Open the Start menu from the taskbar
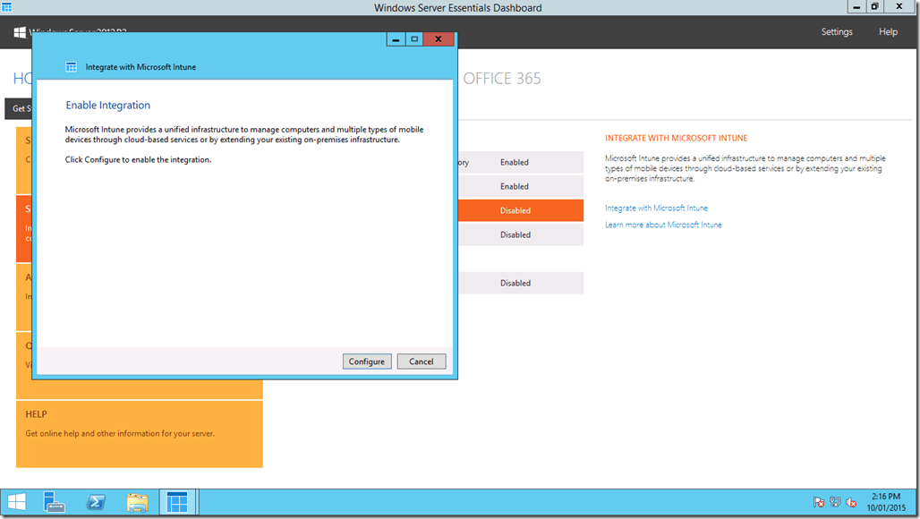920x519 pixels. [x=16, y=502]
